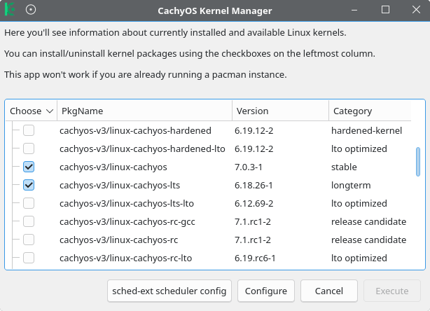Image resolution: width=430 pixels, height=311 pixels.
Task: Select the cachyos-v3/linux-cachyos-lts package name
Action: [x=120, y=186]
